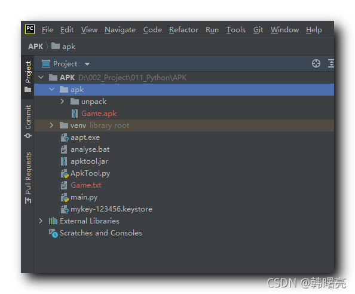Viewport: 355px width, 294px height.
Task: Switch to the Commit side tab
Action: (x=28, y=122)
